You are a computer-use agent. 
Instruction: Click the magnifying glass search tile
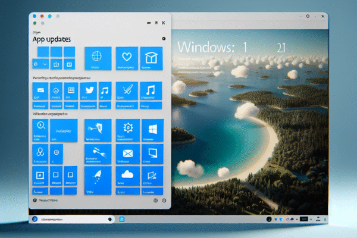(x=41, y=127)
